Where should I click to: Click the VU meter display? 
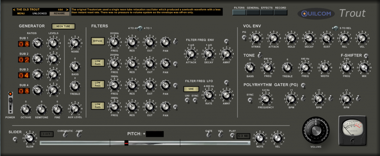(351, 130)
